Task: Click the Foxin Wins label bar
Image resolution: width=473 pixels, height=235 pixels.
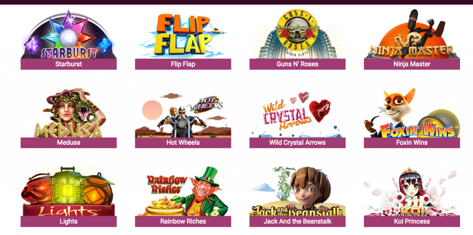Action: (412, 143)
